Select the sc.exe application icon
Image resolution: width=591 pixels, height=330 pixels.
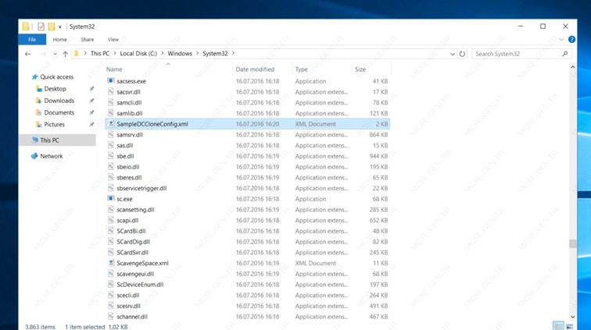[x=111, y=199]
